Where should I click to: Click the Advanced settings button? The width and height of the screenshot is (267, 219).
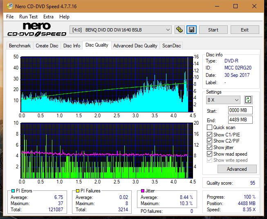(237, 169)
